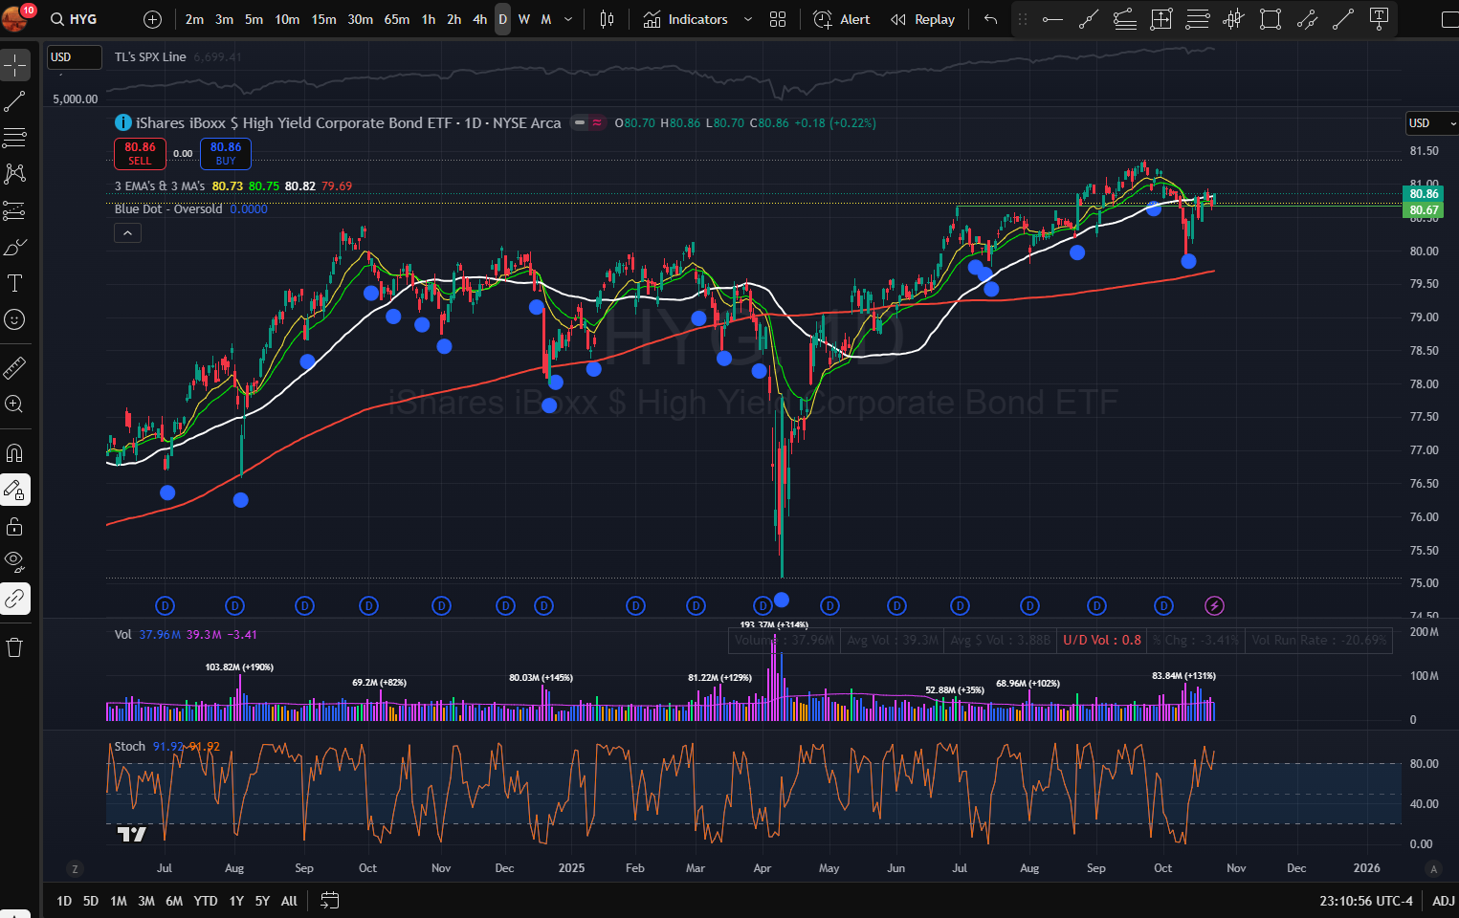Image resolution: width=1459 pixels, height=918 pixels.
Task: Click the July 2024 dividend D marker
Action: click(166, 605)
